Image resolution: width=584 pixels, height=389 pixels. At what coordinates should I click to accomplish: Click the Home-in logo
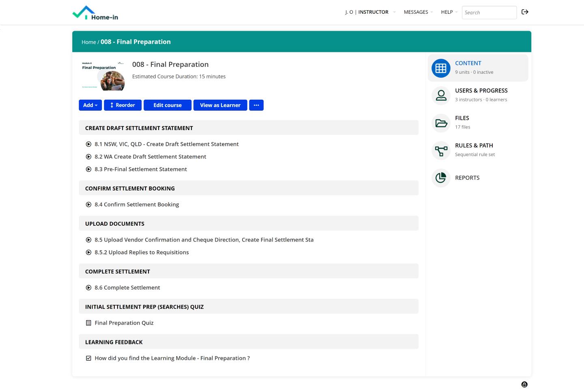[95, 13]
